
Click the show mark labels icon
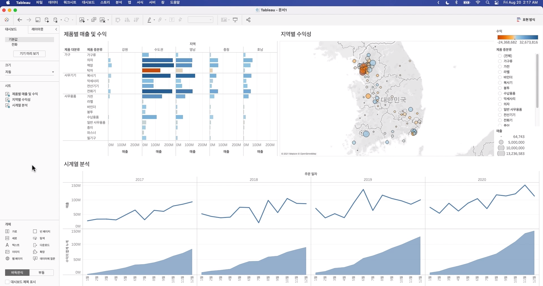(x=172, y=20)
